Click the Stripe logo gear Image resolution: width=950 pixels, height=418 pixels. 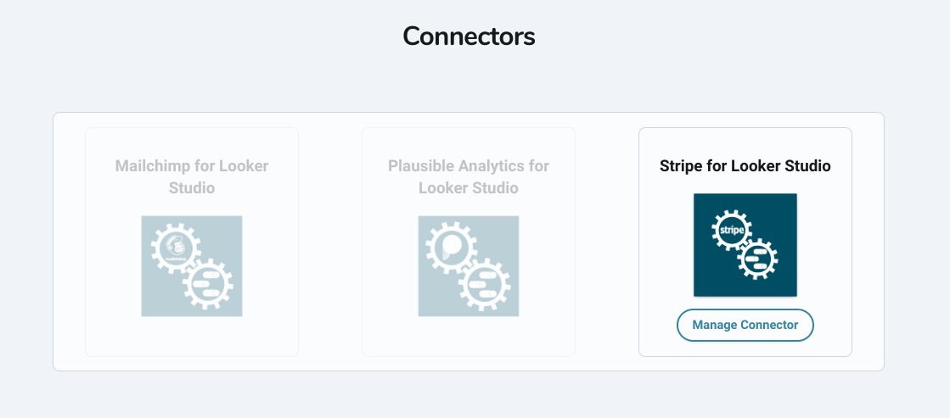point(732,230)
